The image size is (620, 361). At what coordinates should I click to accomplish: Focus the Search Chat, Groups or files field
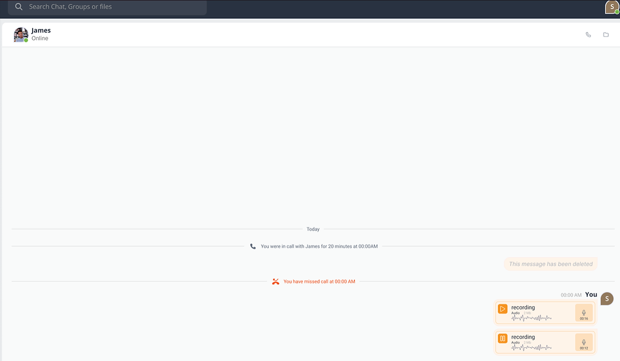point(107,7)
